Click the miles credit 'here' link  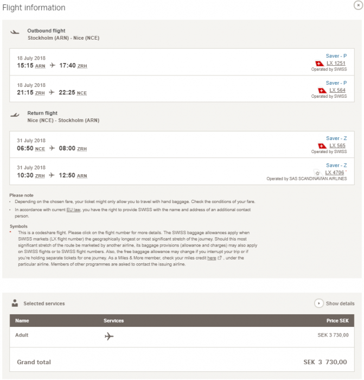tap(212, 258)
